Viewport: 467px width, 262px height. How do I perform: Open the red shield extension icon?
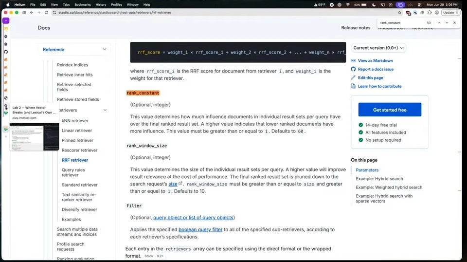[x=408, y=13]
